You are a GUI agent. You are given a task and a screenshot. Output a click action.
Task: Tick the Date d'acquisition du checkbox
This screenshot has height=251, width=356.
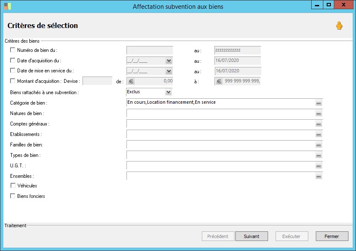(x=13, y=61)
